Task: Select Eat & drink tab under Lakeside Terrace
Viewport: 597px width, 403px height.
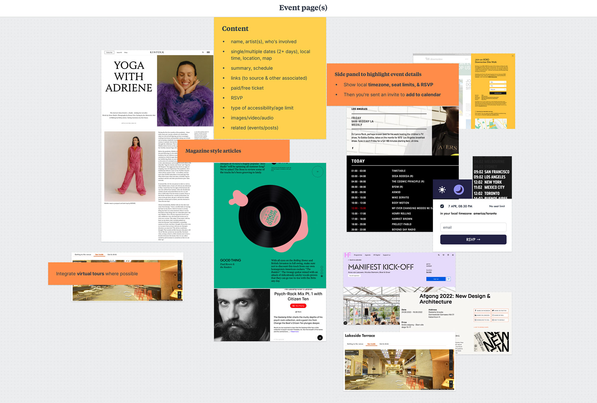Action: [x=384, y=344]
